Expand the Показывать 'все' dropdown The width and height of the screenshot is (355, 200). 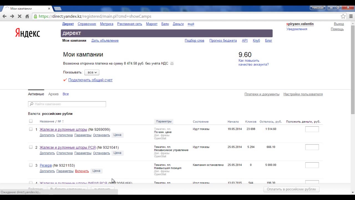coord(92,72)
